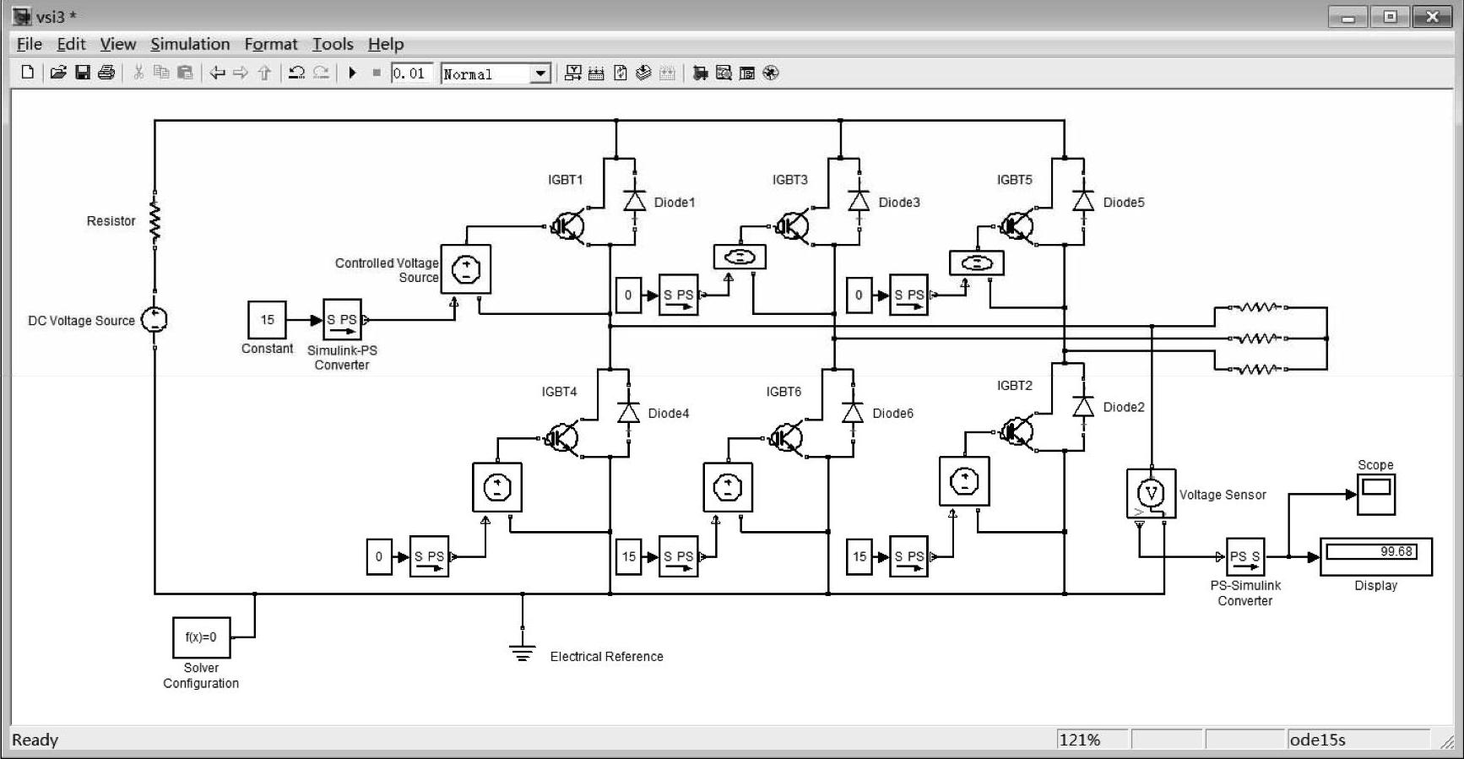Open the Tools menu
Screen dimensions: 1464x759
pos(333,44)
